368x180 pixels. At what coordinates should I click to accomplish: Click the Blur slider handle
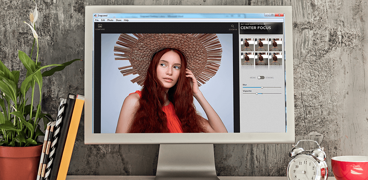[x=262, y=87]
